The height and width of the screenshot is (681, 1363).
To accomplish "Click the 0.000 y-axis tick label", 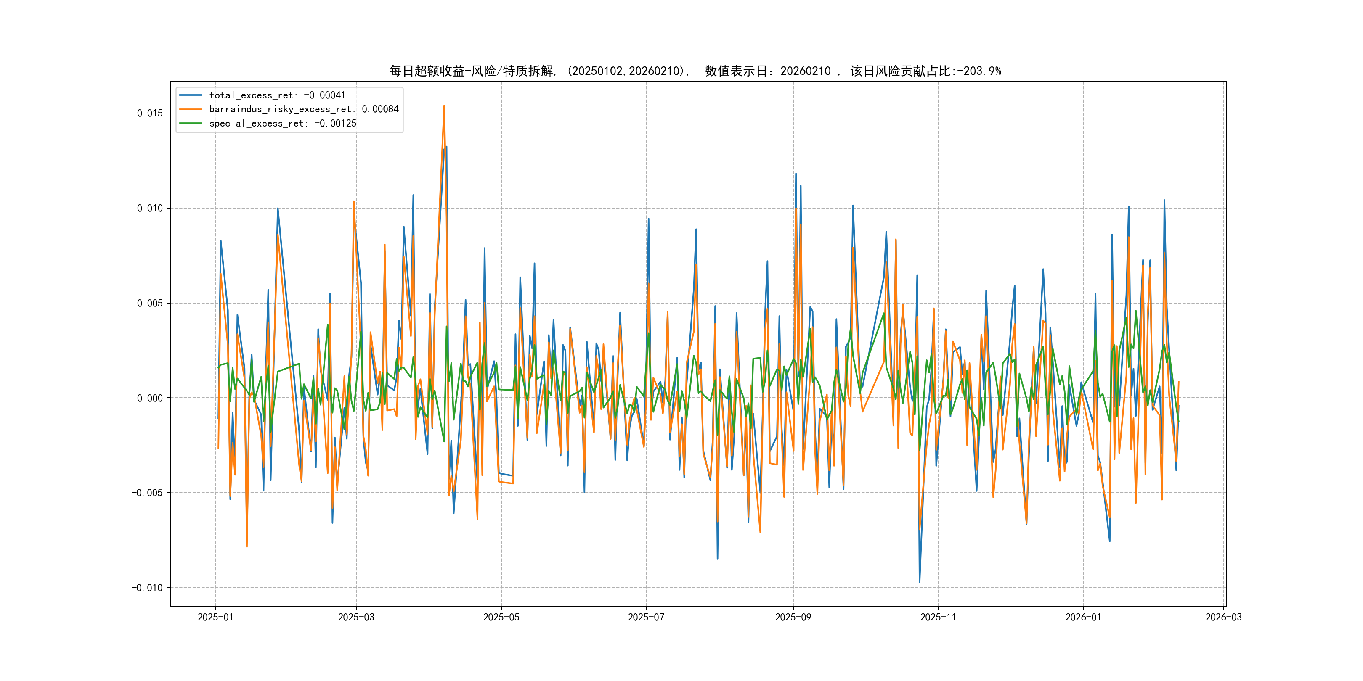I will coord(150,398).
